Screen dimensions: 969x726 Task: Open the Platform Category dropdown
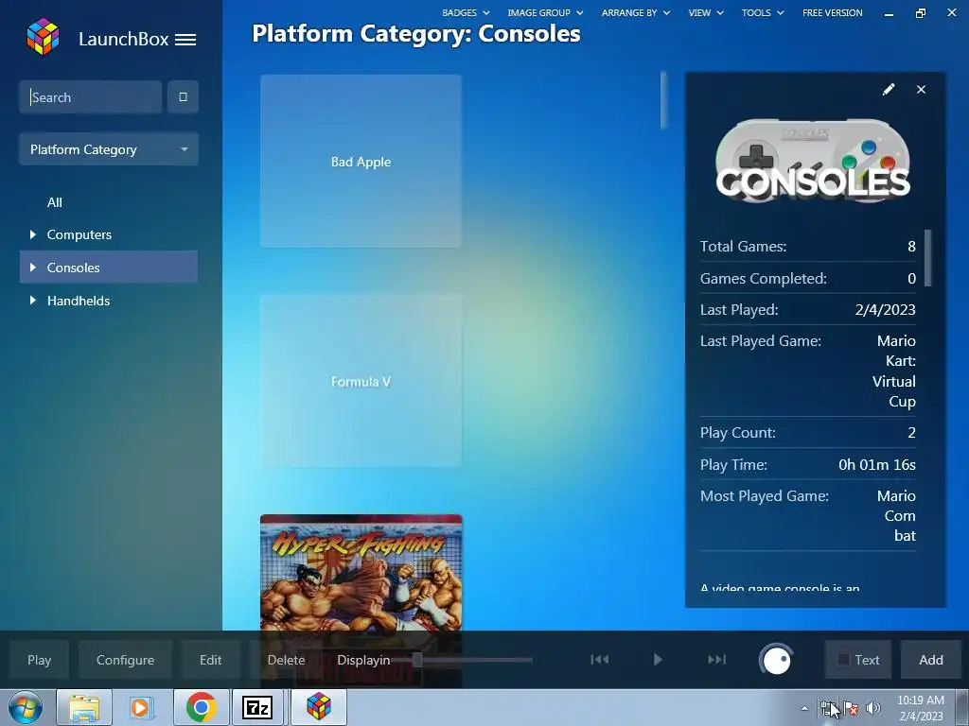click(109, 149)
